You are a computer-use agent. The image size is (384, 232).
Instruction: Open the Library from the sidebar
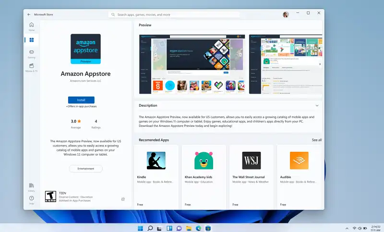31,186
